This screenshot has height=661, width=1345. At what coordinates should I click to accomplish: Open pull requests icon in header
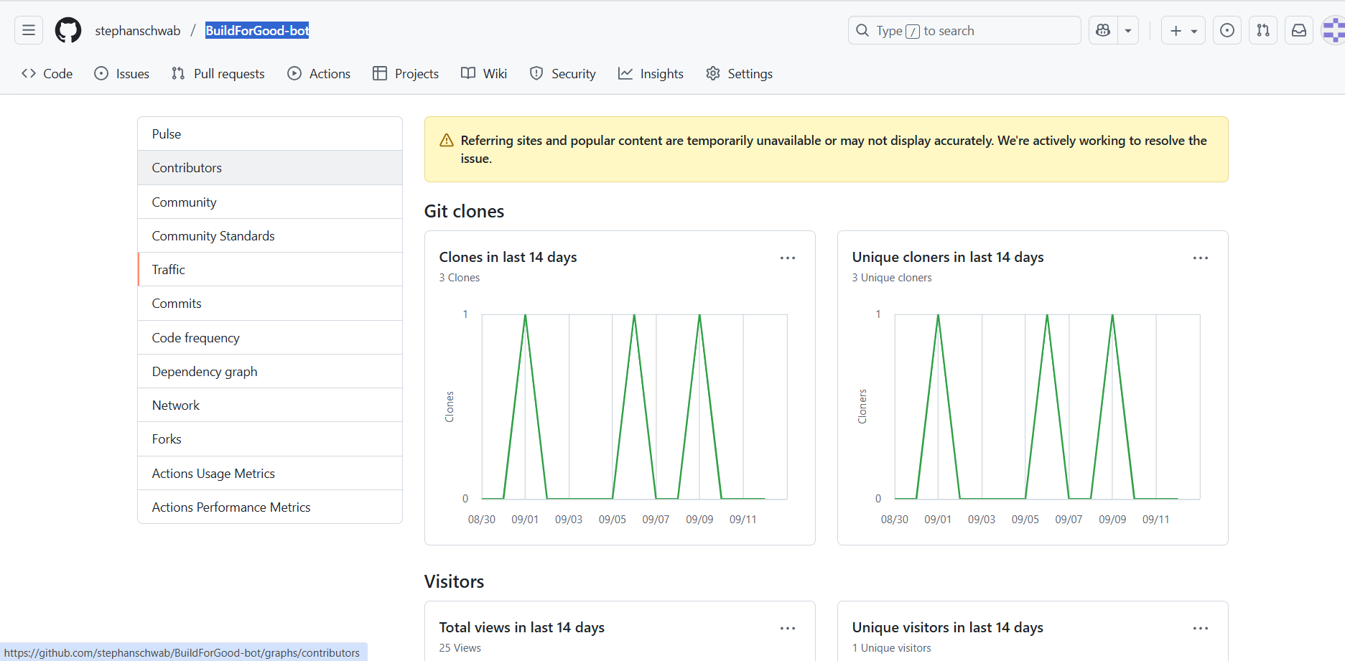pos(1263,30)
